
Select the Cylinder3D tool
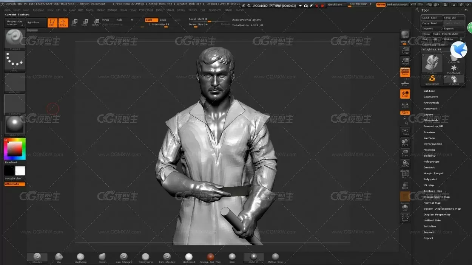click(454, 58)
